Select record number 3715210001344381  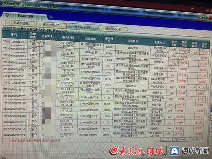tap(14, 43)
